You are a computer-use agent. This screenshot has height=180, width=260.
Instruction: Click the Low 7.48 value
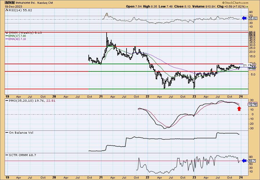click(165, 6)
